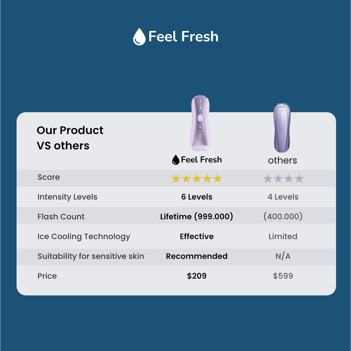Image resolution: width=351 pixels, height=351 pixels.
Task: Click the $209 Feel Fresh price
Action: coord(197,276)
